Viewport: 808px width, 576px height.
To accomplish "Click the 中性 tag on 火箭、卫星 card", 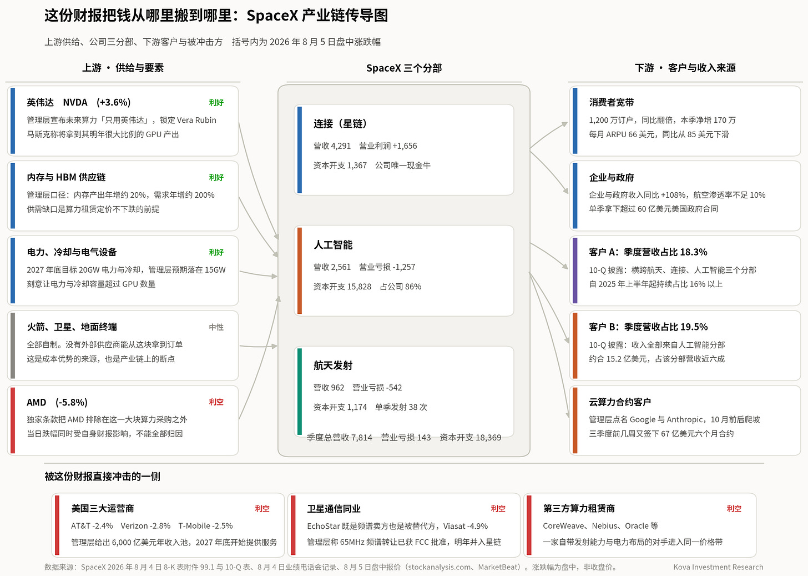I will 216,327.
